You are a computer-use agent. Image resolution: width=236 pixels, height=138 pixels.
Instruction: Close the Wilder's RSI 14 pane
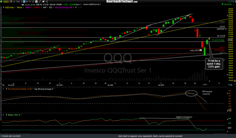coord(3,115)
